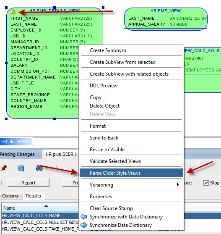This screenshot has height=234, width=221.
Task: Click the binoculars search icon
Action: 39,168
